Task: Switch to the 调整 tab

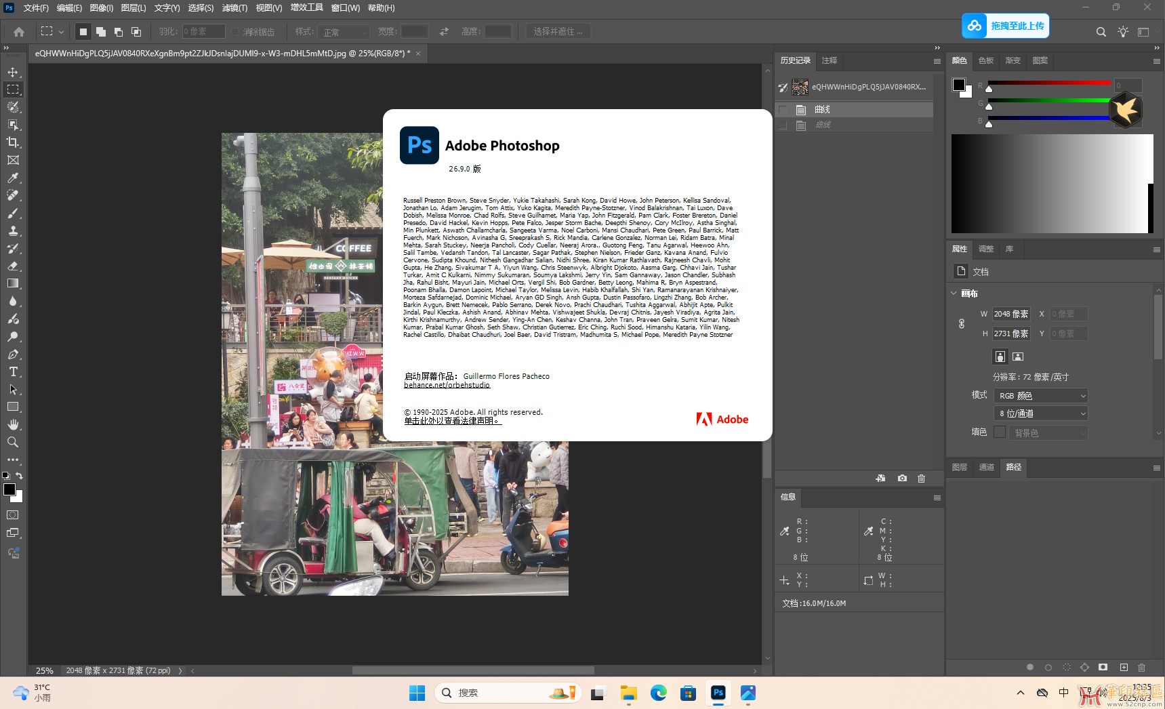Action: tap(986, 249)
